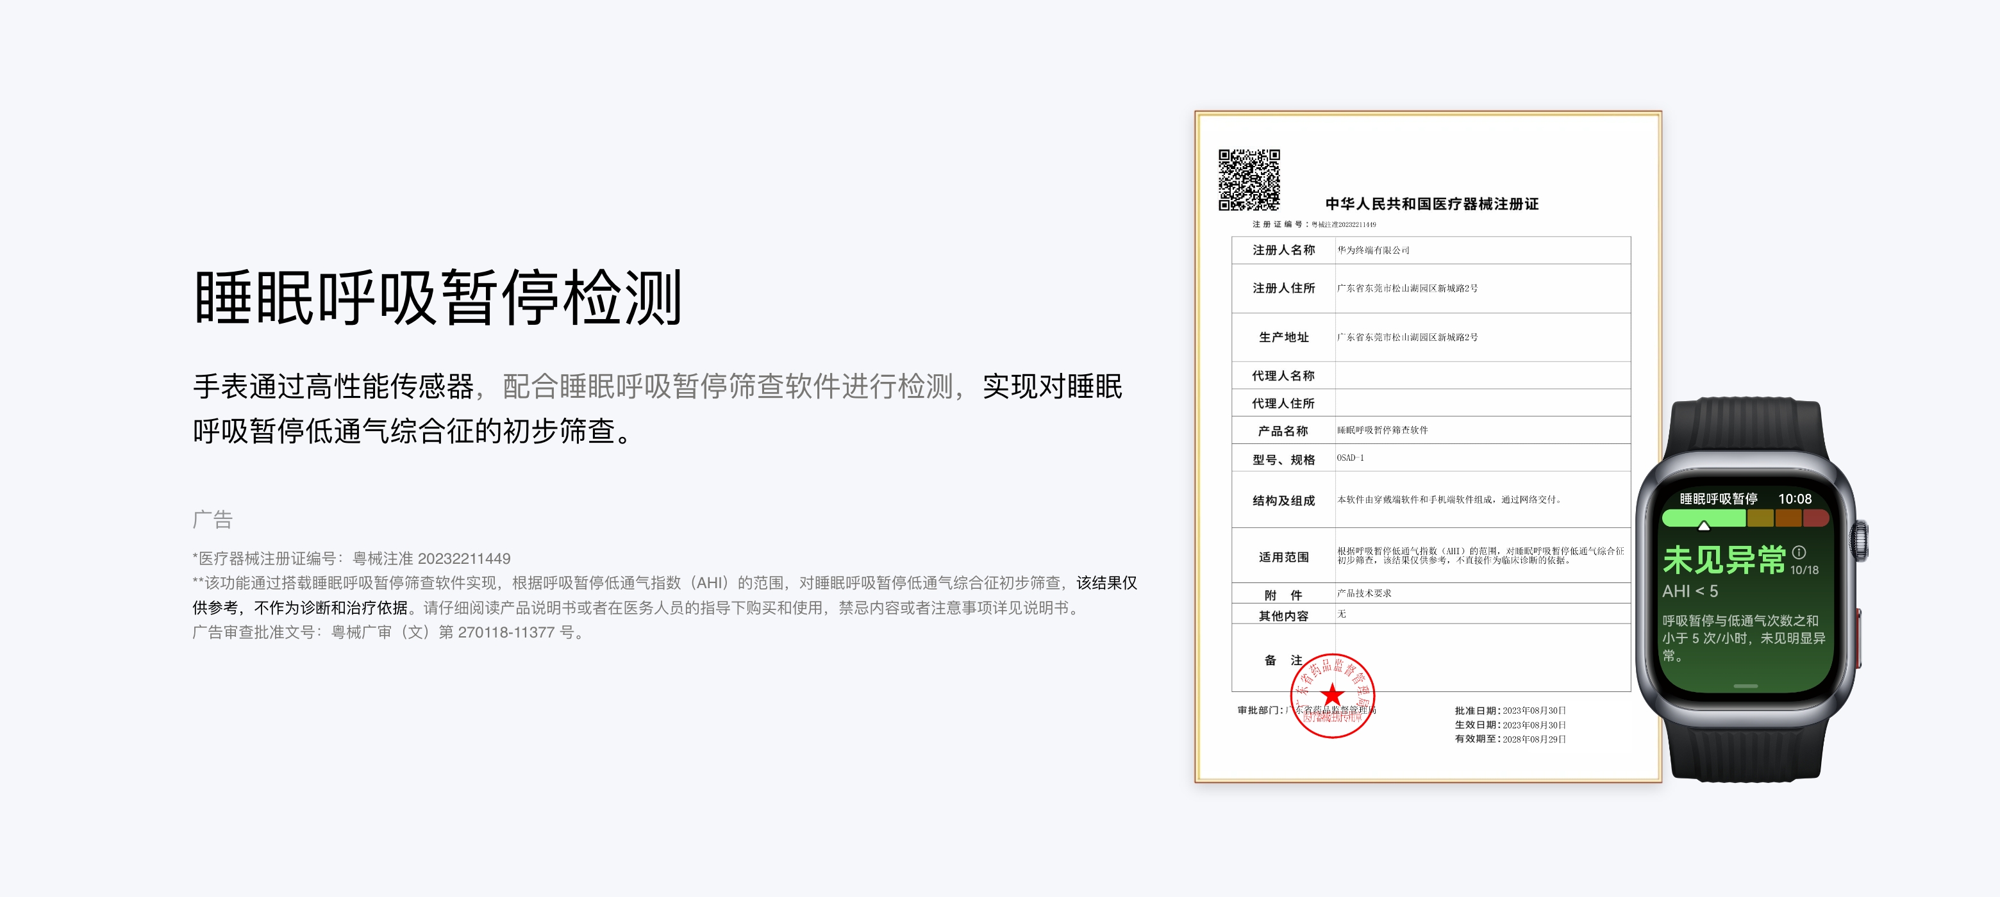Click the red star in the seal center
Screen dimensions: 2000x897
pos(1332,695)
